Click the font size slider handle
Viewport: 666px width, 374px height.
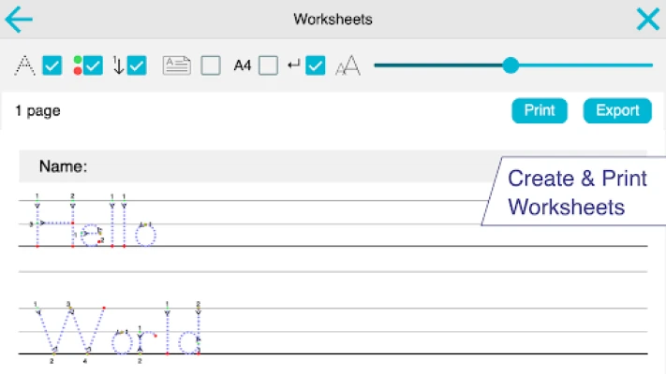click(511, 65)
